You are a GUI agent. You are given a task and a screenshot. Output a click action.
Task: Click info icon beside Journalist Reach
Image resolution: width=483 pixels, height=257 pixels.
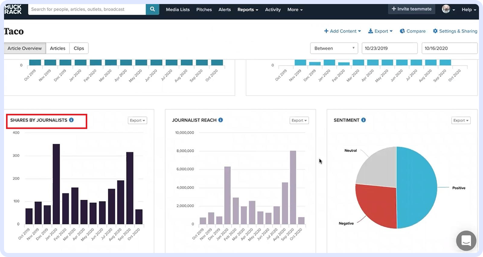pyautogui.click(x=221, y=120)
